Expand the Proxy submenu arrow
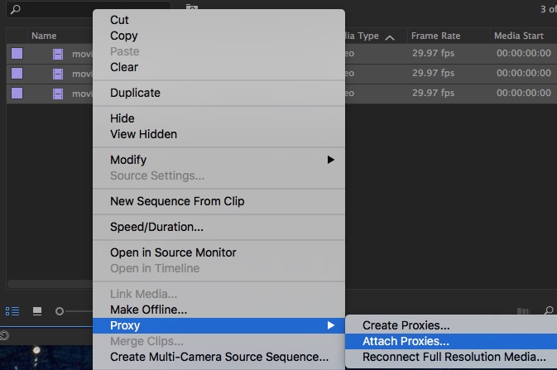557x370 pixels. click(x=331, y=325)
